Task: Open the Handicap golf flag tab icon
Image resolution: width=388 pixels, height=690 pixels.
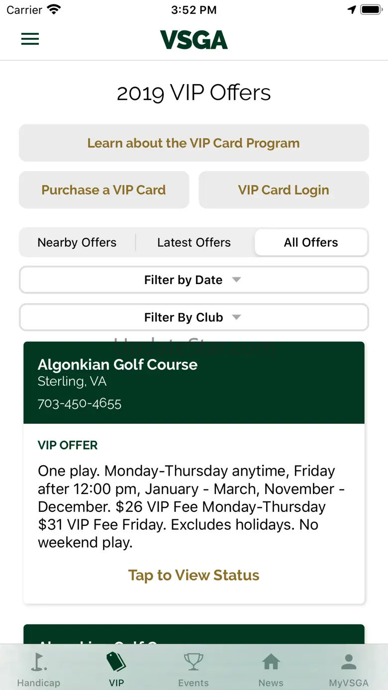Action: [38, 662]
